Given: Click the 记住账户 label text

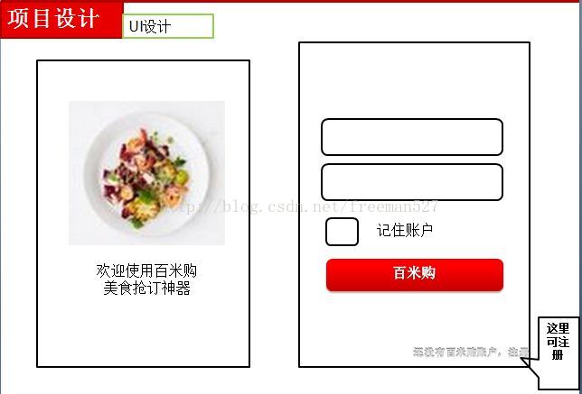Looking at the screenshot, I should click(405, 230).
